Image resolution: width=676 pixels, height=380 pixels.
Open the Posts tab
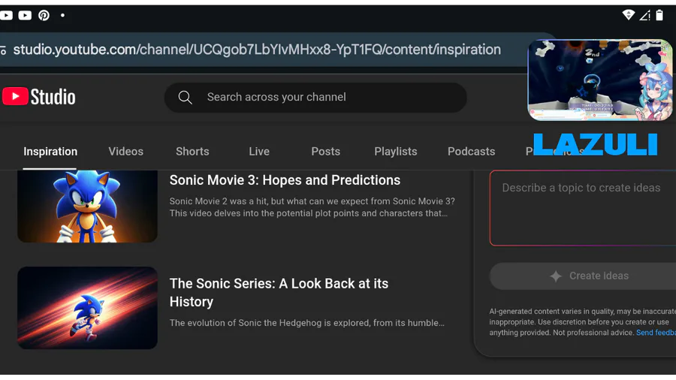(325, 152)
